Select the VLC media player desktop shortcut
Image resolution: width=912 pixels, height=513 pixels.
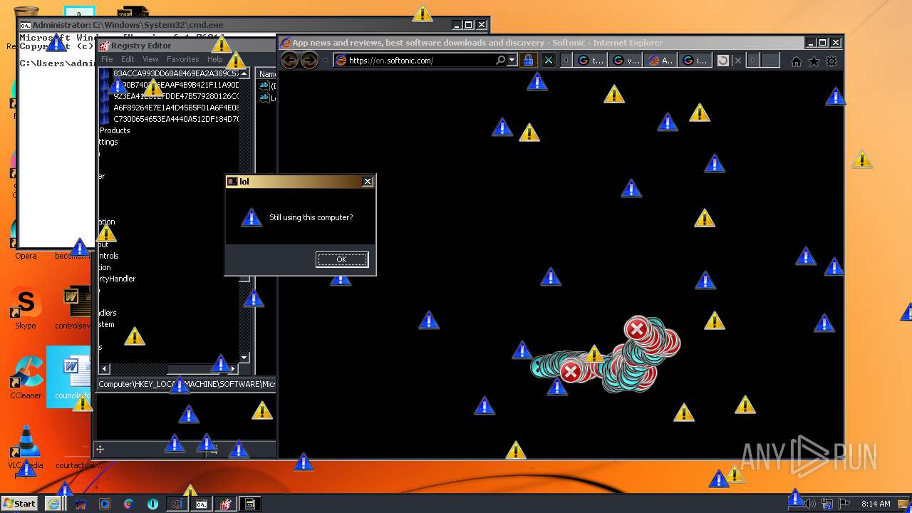26,447
